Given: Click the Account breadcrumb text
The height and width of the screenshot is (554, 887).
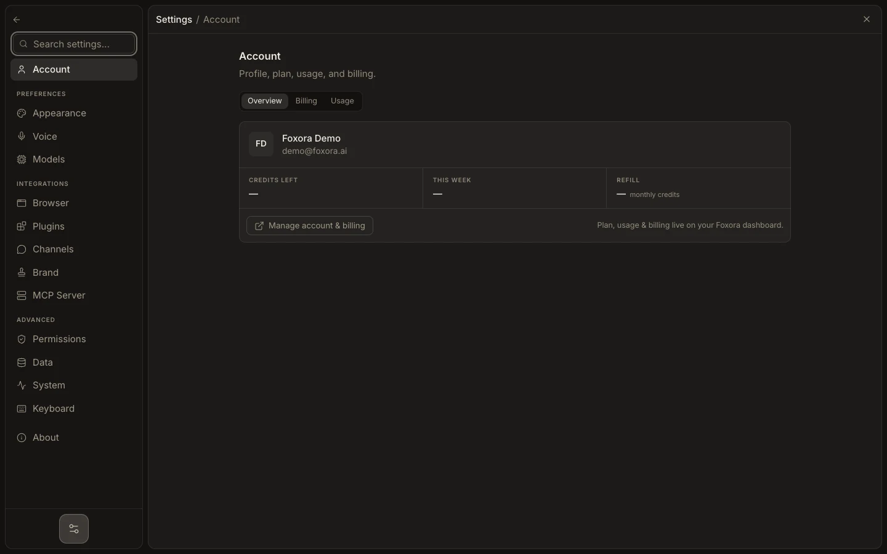Looking at the screenshot, I should [x=221, y=20].
